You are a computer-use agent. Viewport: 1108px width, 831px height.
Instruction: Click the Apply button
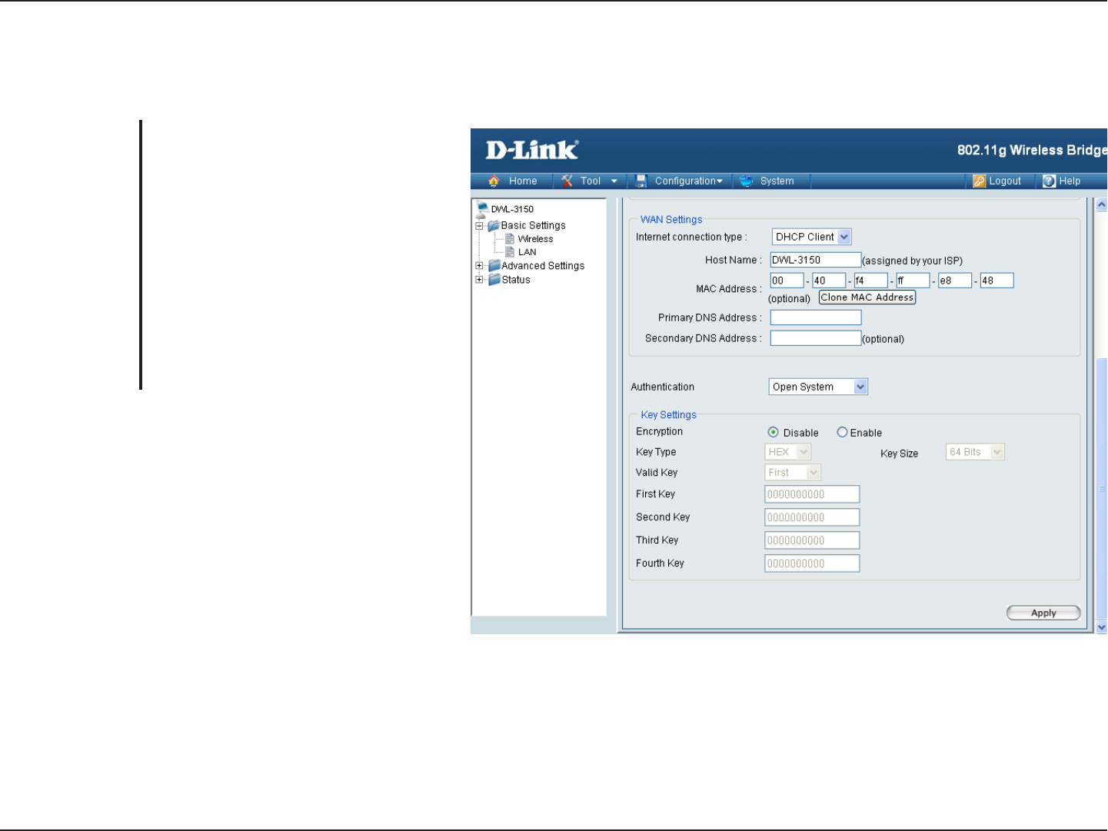[1043, 613]
